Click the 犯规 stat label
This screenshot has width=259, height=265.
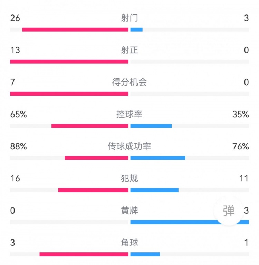click(129, 178)
